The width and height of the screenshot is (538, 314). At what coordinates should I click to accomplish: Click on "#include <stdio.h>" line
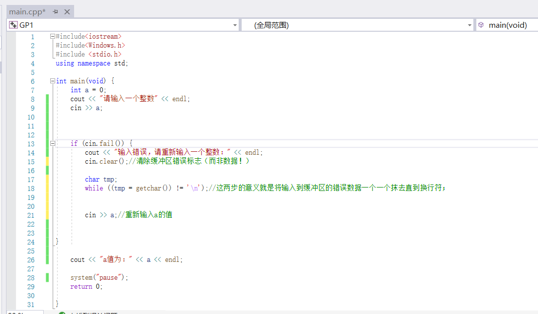[89, 54]
